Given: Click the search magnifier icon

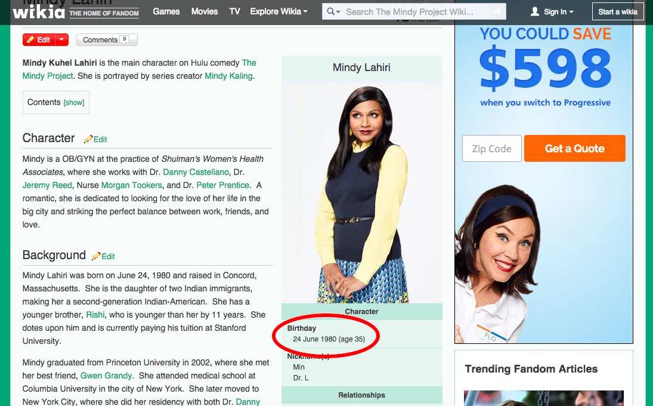Looking at the screenshot, I should click(x=330, y=12).
